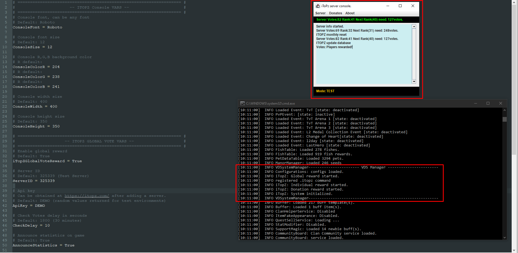Click 'iTopZ: Donation reward started.' in cmd
The height and width of the screenshot is (253, 518).
point(309,189)
